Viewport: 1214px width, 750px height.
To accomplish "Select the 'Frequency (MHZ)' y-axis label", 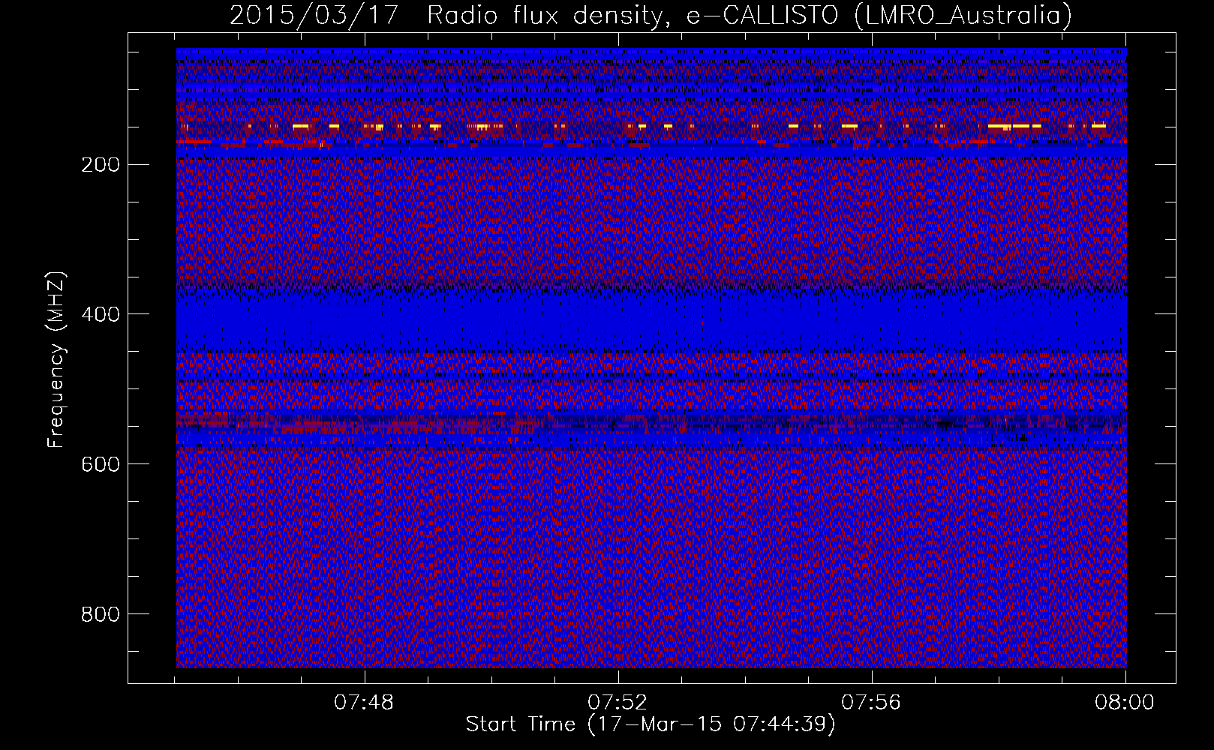I will click(x=56, y=359).
